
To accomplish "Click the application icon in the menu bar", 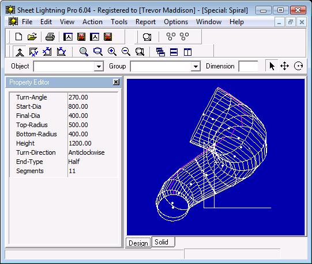I will click(x=13, y=21).
